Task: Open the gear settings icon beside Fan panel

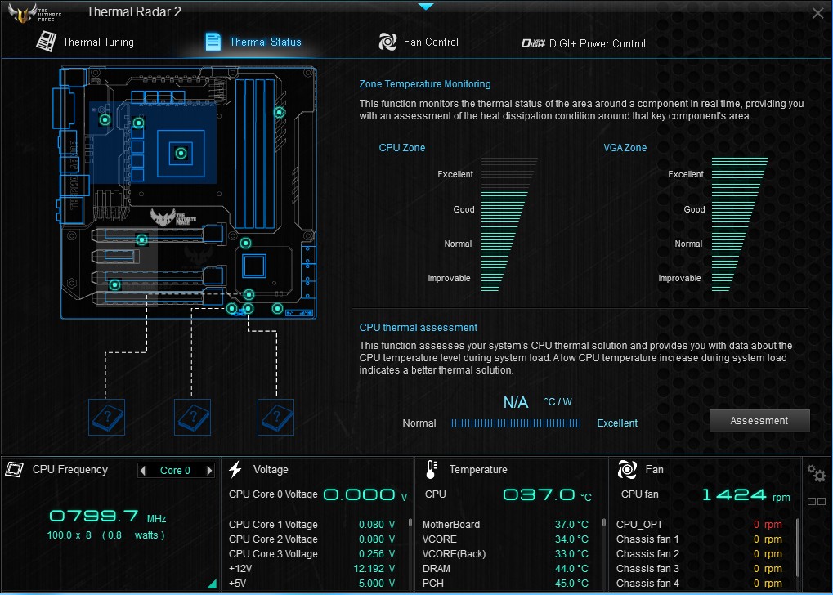Action: (816, 472)
